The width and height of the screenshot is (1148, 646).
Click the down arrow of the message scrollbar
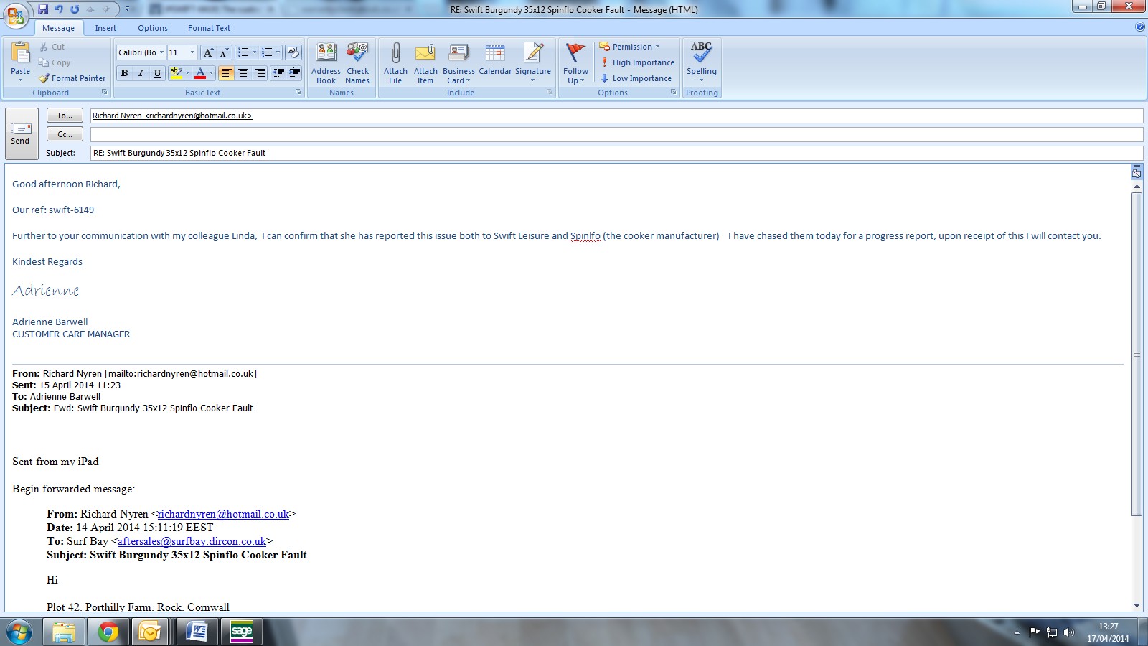pos(1137,606)
